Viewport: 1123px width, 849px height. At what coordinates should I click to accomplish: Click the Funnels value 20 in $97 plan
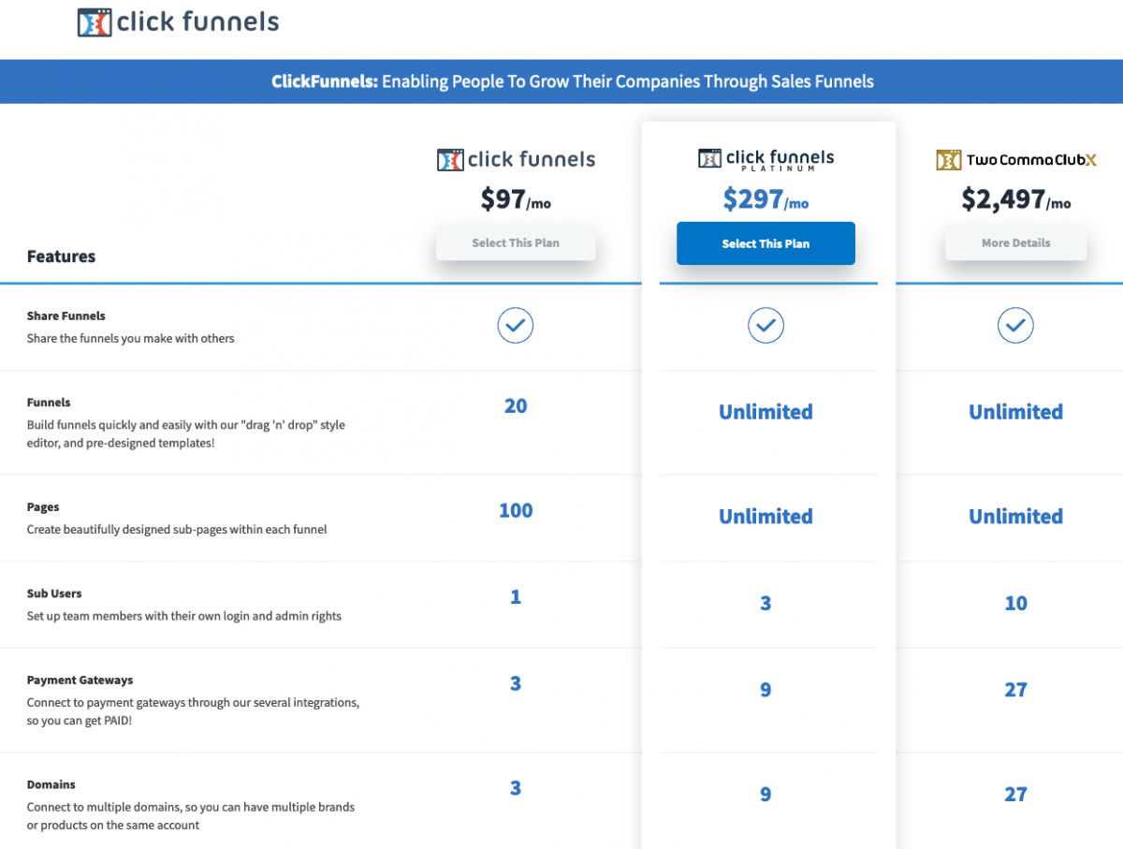(x=516, y=406)
